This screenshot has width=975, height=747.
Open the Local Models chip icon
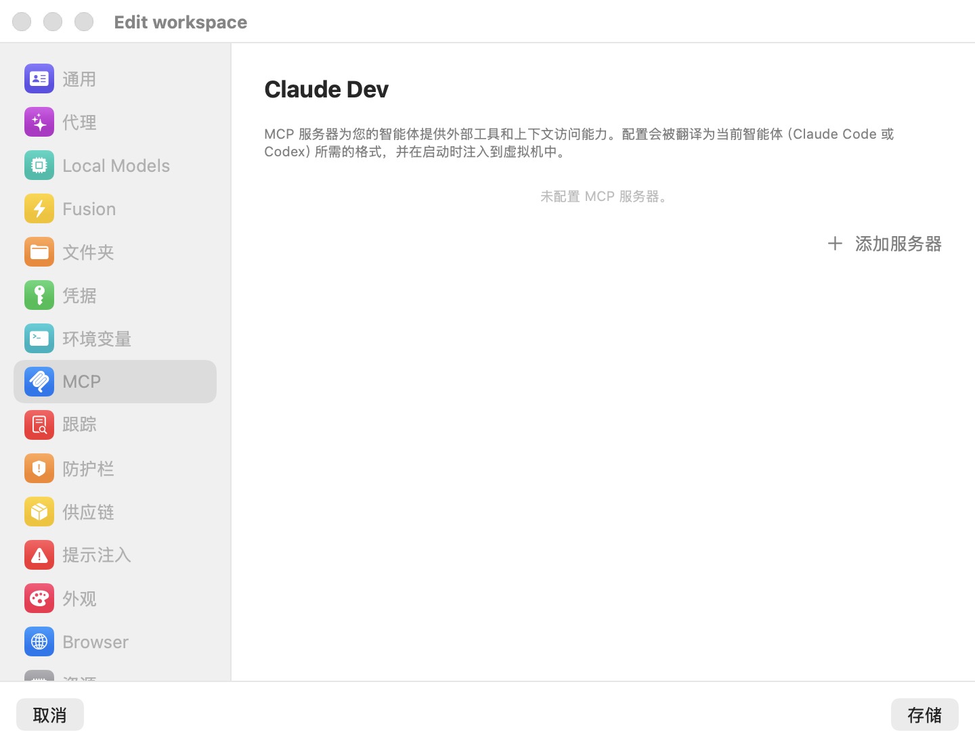pyautogui.click(x=39, y=165)
